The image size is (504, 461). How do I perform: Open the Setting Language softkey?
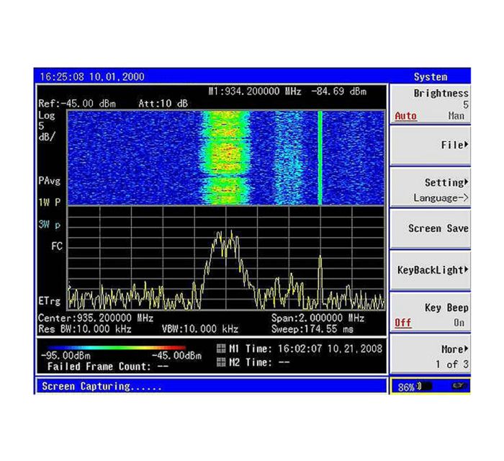pyautogui.click(x=431, y=187)
